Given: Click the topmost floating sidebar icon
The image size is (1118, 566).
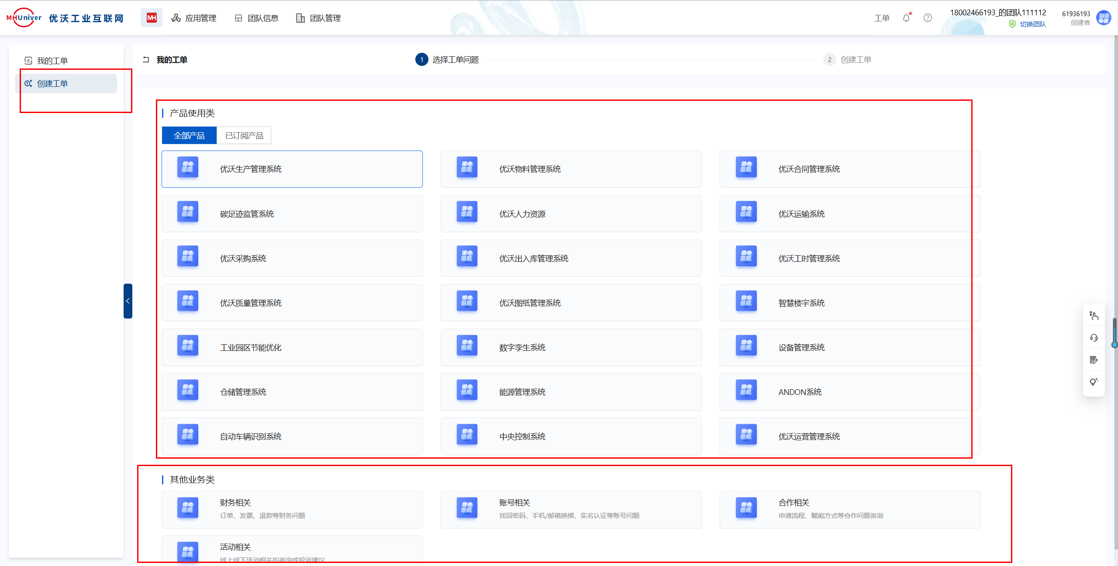Looking at the screenshot, I should coord(1094,316).
